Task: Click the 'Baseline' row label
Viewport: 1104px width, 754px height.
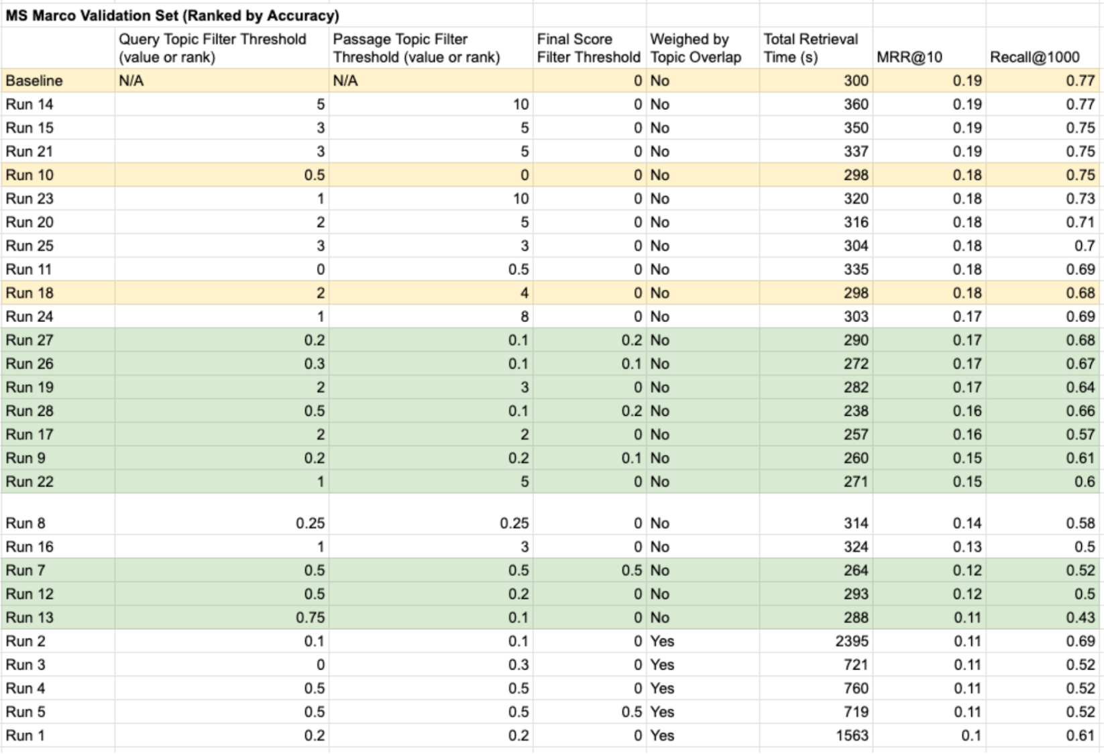Action: coord(34,80)
